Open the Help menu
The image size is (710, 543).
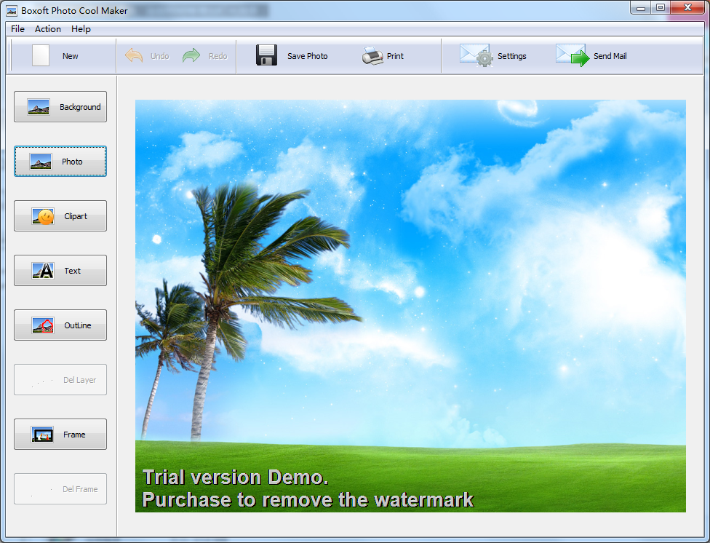click(81, 29)
